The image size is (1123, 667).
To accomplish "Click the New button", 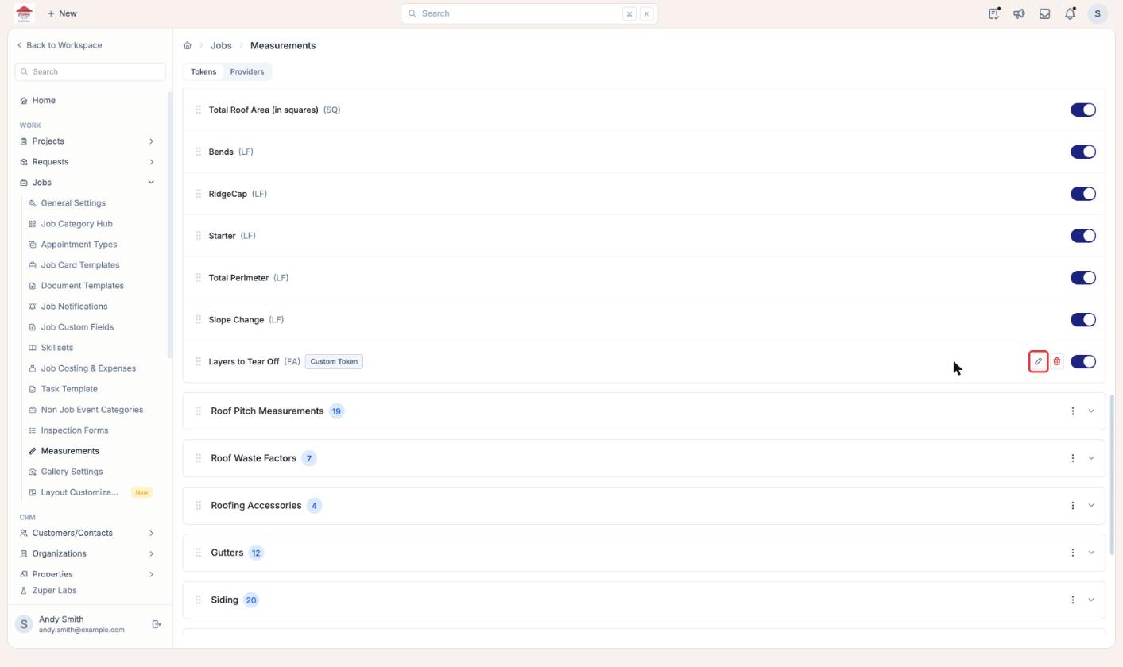I will tap(62, 13).
